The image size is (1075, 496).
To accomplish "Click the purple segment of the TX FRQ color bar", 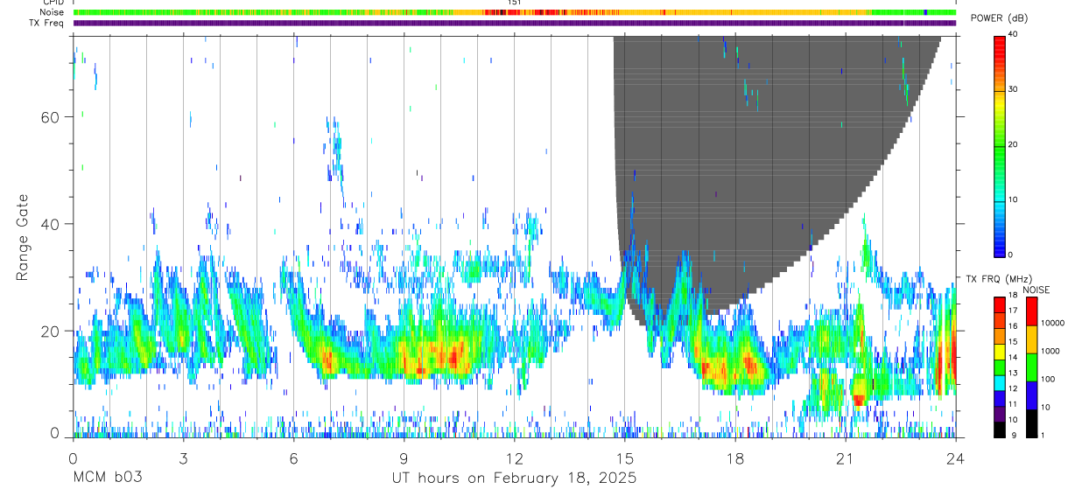I will pos(999,414).
